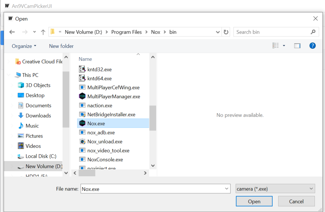
Task: Select Downloads in the navigation tree
Action: point(38,116)
